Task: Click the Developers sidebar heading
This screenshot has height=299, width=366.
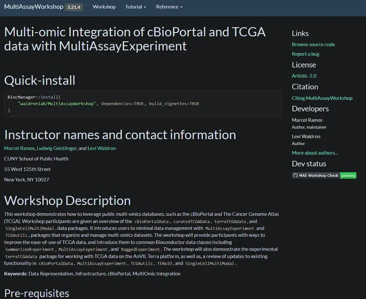Action: pyautogui.click(x=310, y=109)
